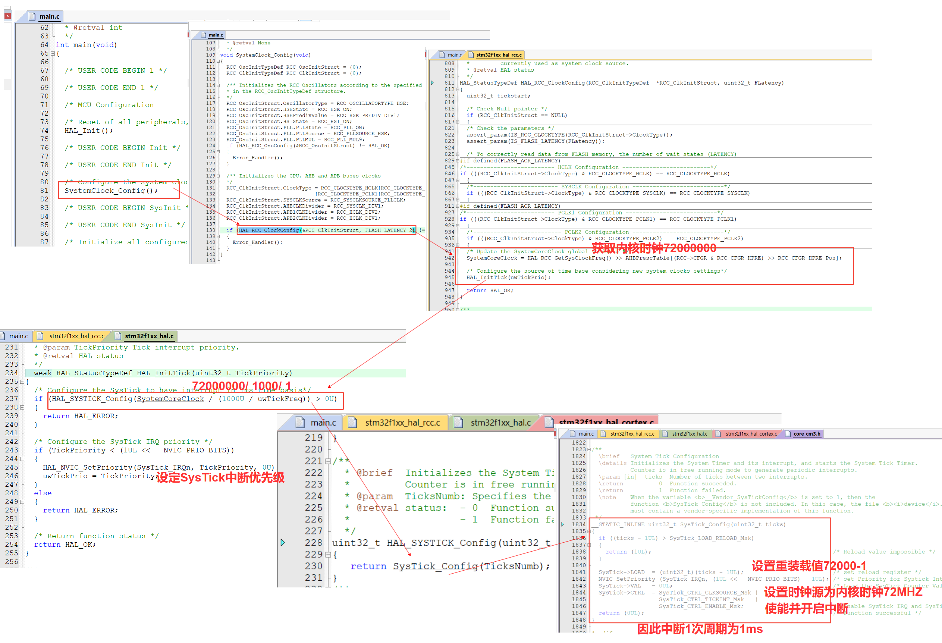This screenshot has height=643, width=942.
Task: Click return HAL_OK; on line 947
Action: [490, 290]
